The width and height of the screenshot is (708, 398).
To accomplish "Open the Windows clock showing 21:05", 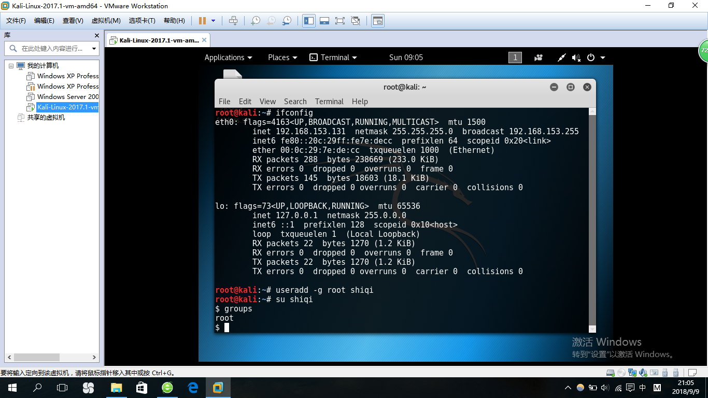I will click(685, 388).
